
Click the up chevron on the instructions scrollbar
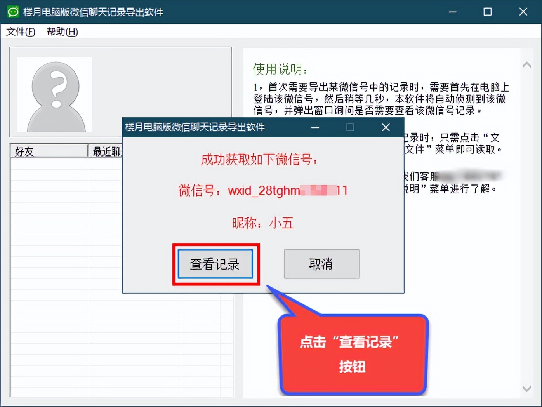pyautogui.click(x=527, y=64)
